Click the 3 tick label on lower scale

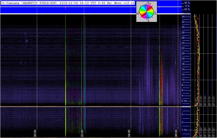[183, 115]
